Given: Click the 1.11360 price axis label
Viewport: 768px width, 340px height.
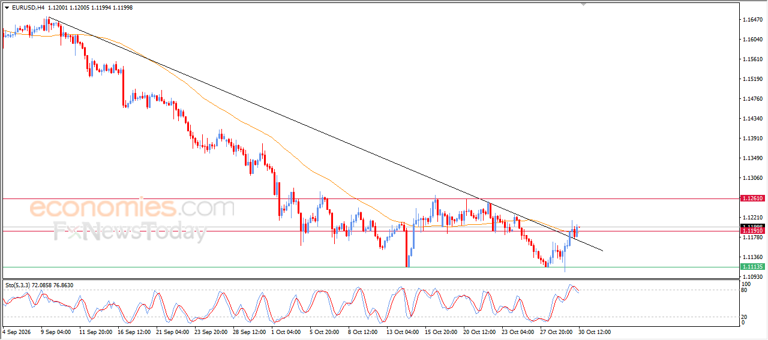Looking at the screenshot, I should [752, 257].
